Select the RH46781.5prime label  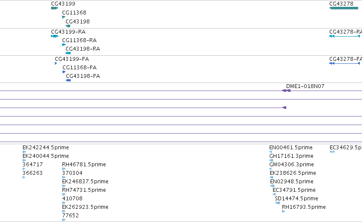84,165
